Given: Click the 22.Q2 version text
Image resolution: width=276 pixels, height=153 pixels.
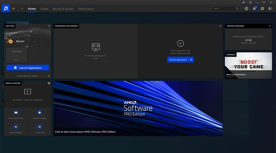Looking at the screenshot, I should click(x=248, y=40).
